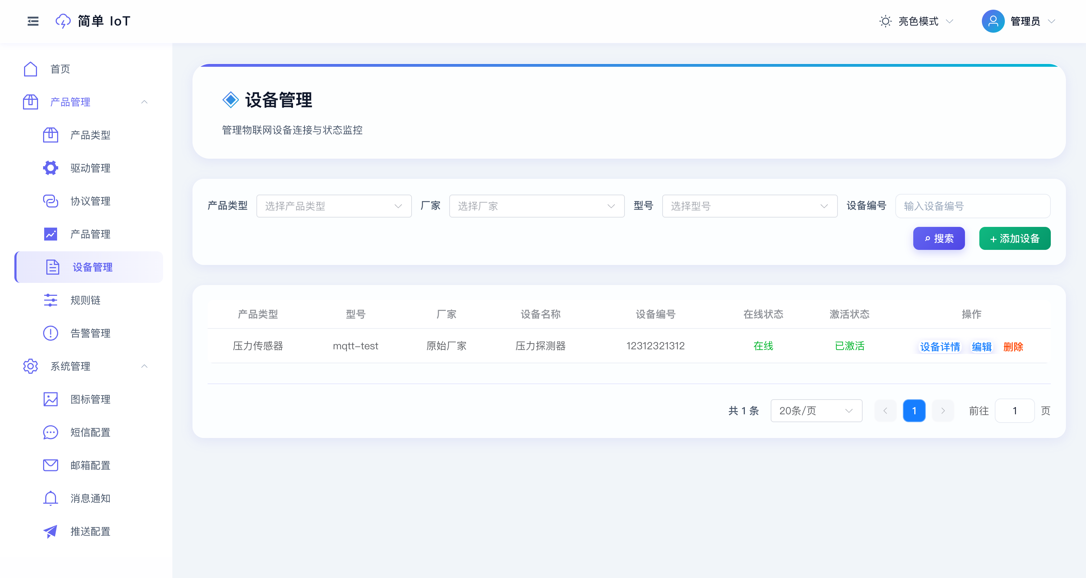The width and height of the screenshot is (1086, 578).
Task: Click the mqtt-test model cell
Action: [356, 346]
